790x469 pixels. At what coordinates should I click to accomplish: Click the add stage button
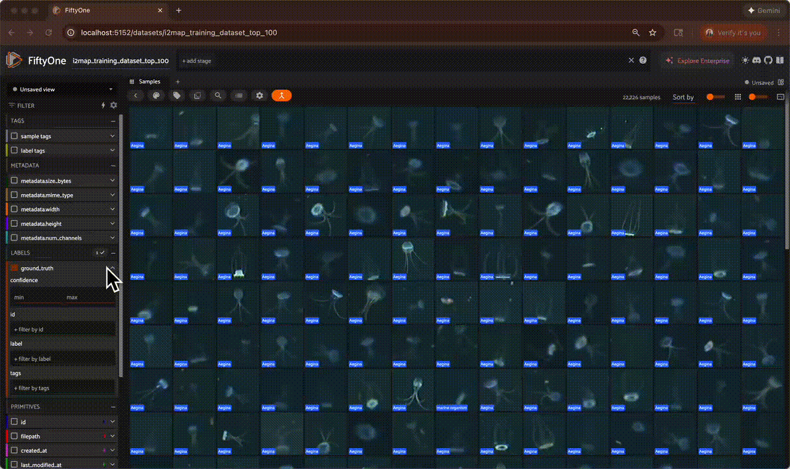coord(196,61)
